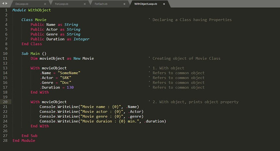This screenshot has height=151, width=280.
Task: Click 'Public Actor as String' line
Action: coord(55,29)
